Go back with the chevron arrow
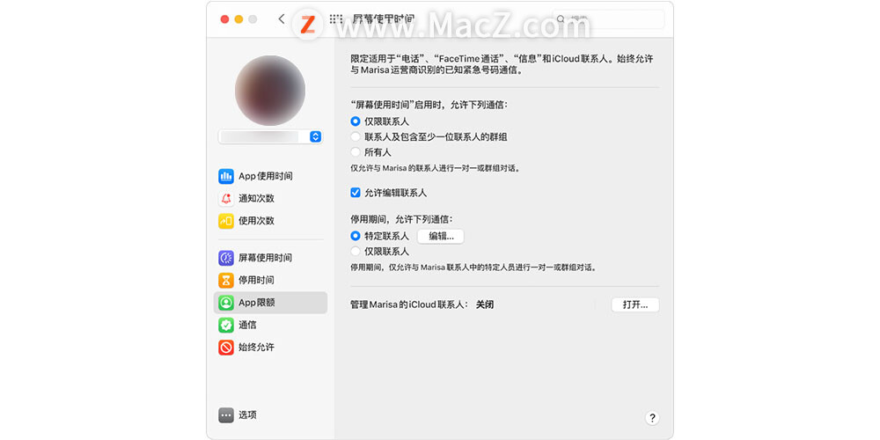This screenshot has width=880, height=440. pyautogui.click(x=282, y=19)
